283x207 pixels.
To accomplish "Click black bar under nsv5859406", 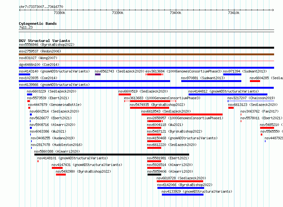I will coord(154,175).
